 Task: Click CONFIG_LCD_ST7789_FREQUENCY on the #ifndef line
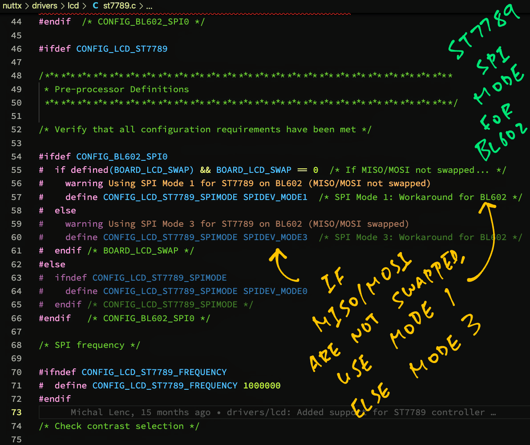tap(154, 372)
